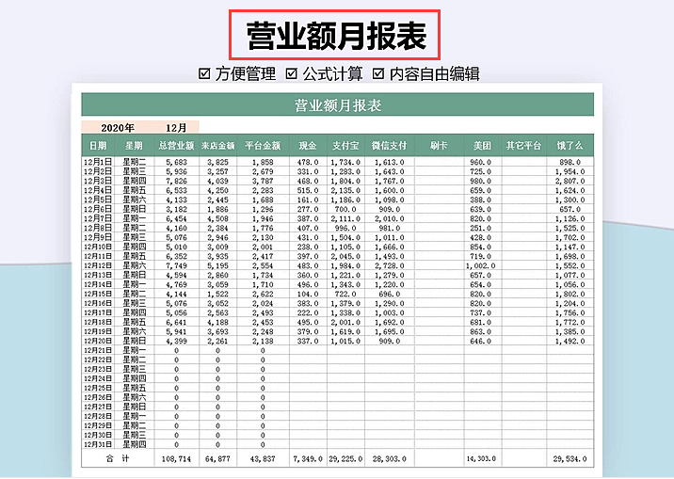Select the green 营业额月报表 banner title
The height and width of the screenshot is (479, 674).
[338, 105]
